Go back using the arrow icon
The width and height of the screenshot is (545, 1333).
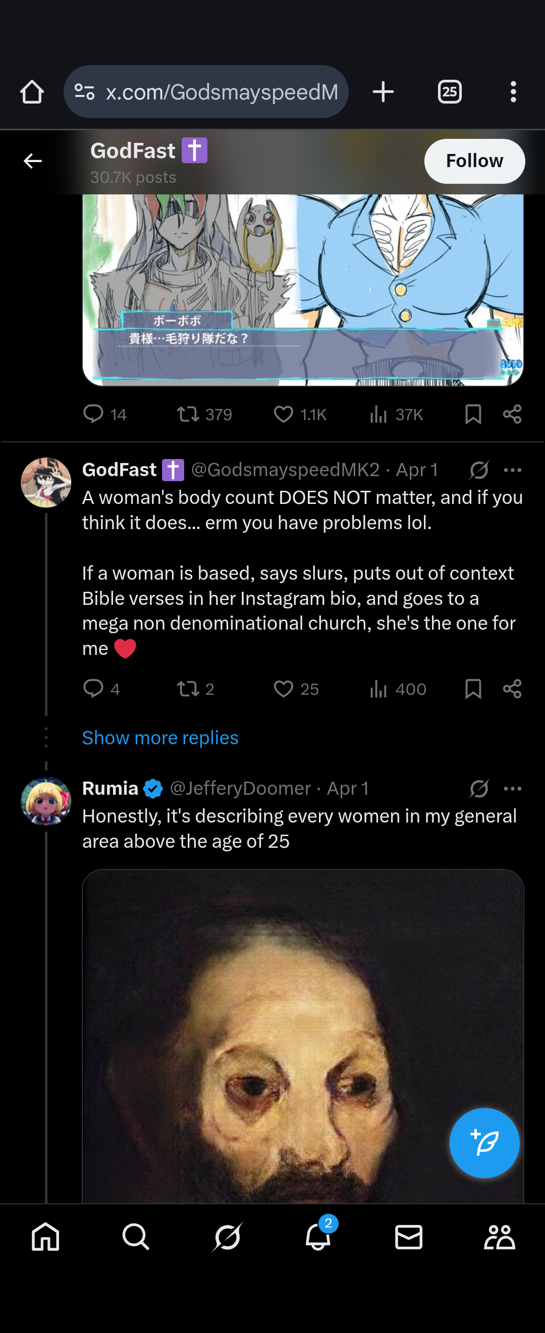[33, 161]
